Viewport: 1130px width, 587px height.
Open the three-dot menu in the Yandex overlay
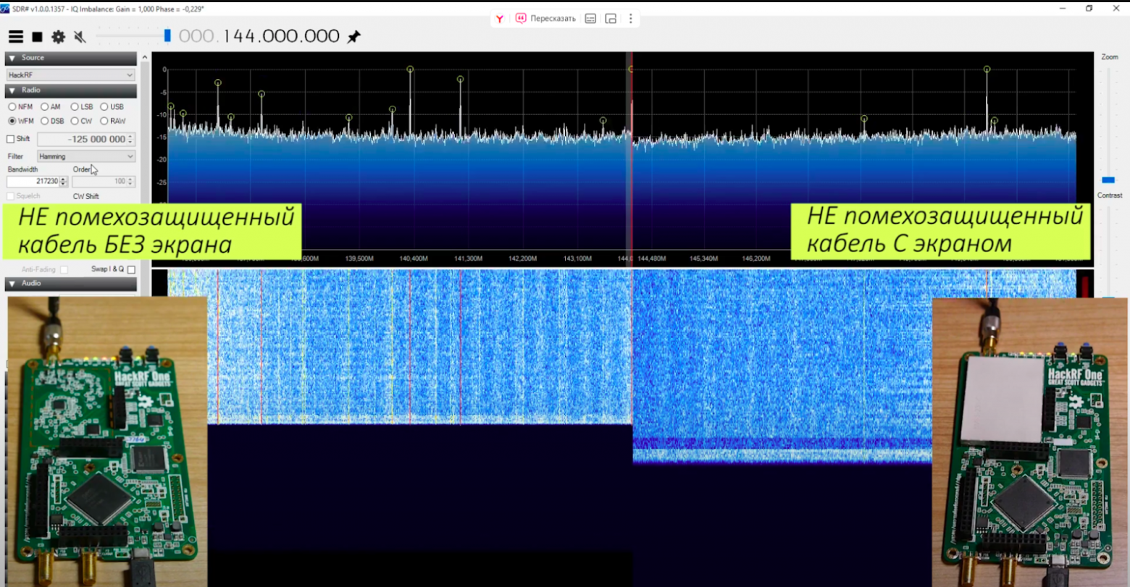pyautogui.click(x=629, y=19)
